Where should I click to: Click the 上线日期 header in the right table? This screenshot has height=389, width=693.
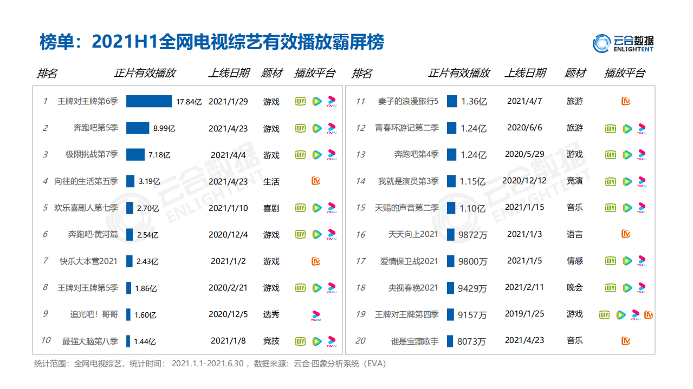[527, 73]
